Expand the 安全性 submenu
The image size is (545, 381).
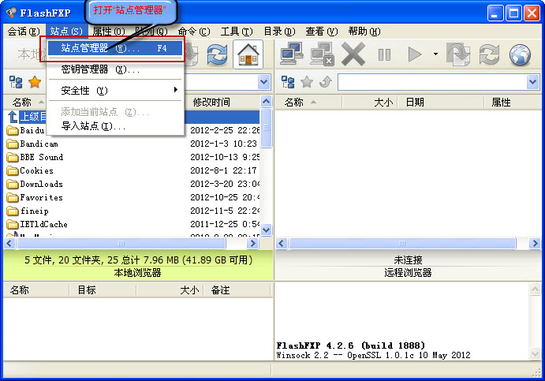[118, 91]
